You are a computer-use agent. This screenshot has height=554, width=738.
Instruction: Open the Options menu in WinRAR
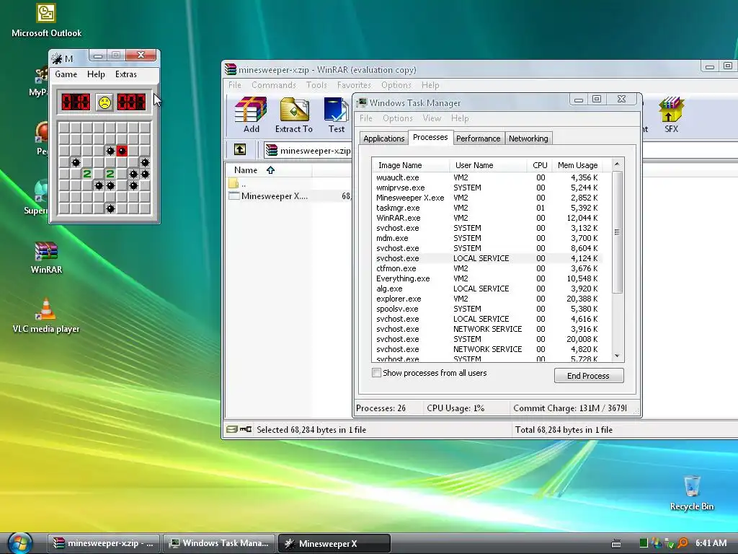pyautogui.click(x=396, y=85)
